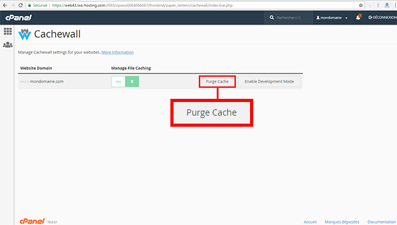This screenshot has width=397, height=225.
Task: Click the mondomaine.com domain text
Action: pyautogui.click(x=47, y=82)
